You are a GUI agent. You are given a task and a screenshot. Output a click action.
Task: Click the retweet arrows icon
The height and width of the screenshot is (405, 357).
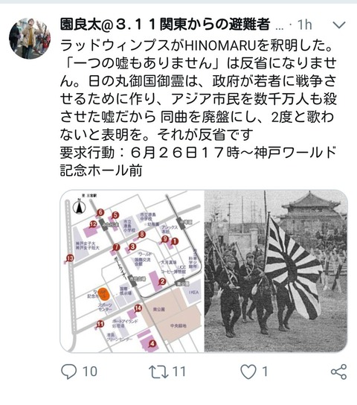pyautogui.click(x=158, y=371)
